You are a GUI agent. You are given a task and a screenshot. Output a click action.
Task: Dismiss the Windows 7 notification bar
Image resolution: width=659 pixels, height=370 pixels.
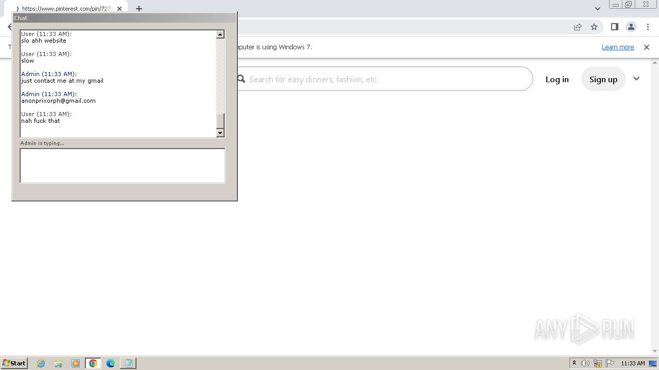647,47
